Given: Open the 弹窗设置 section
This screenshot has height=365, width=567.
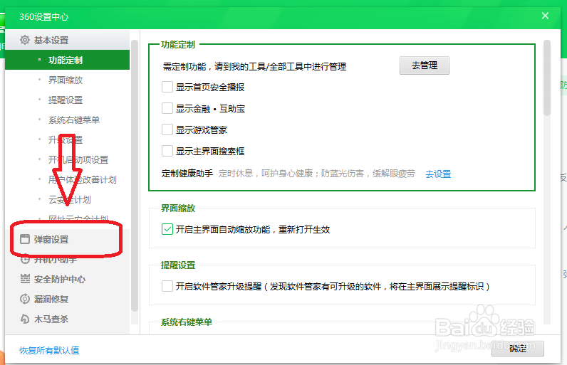Looking at the screenshot, I should [x=67, y=239].
